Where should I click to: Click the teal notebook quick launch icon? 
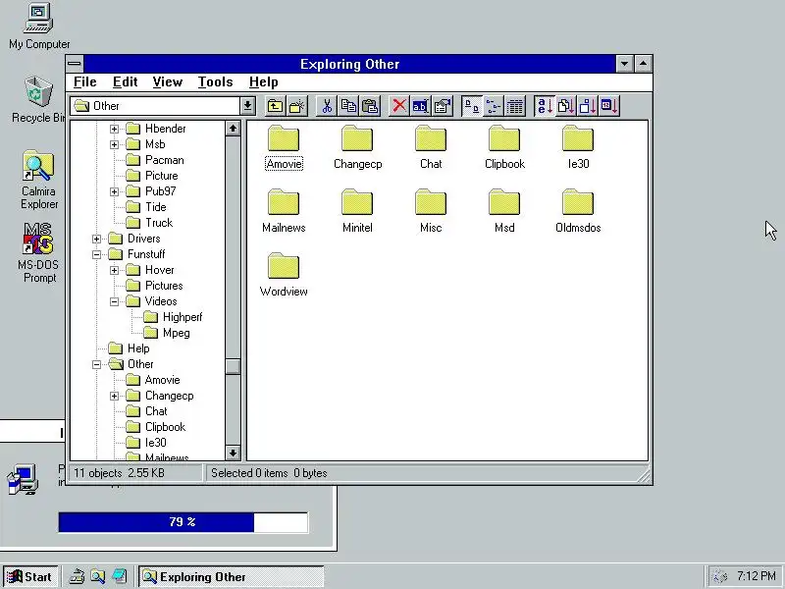(119, 577)
